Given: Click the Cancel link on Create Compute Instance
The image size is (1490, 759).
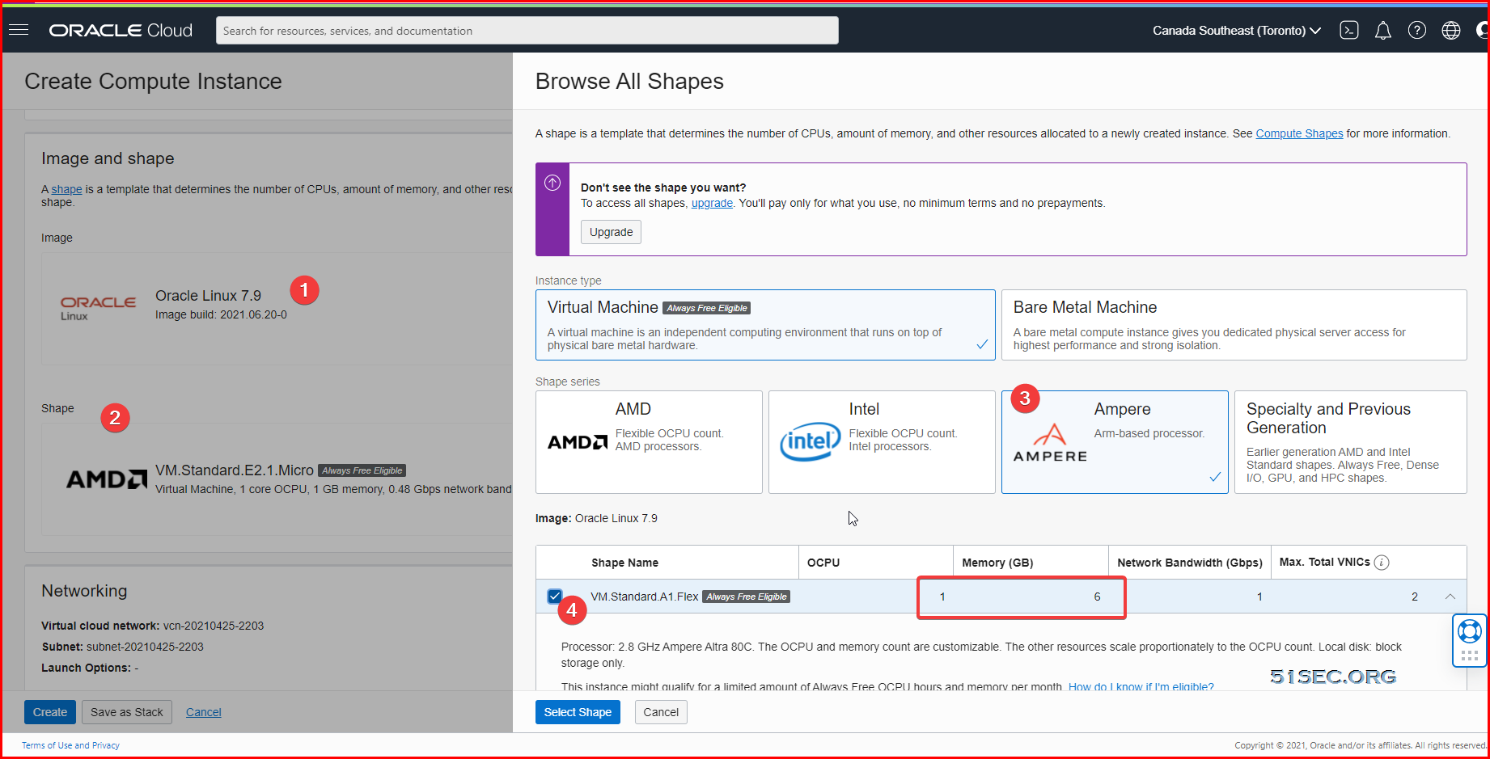Looking at the screenshot, I should click(x=204, y=712).
